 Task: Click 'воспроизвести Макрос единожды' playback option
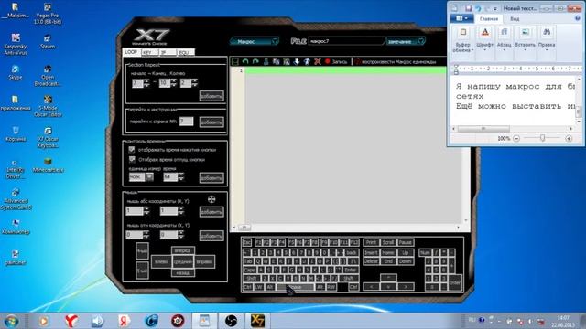click(x=396, y=61)
